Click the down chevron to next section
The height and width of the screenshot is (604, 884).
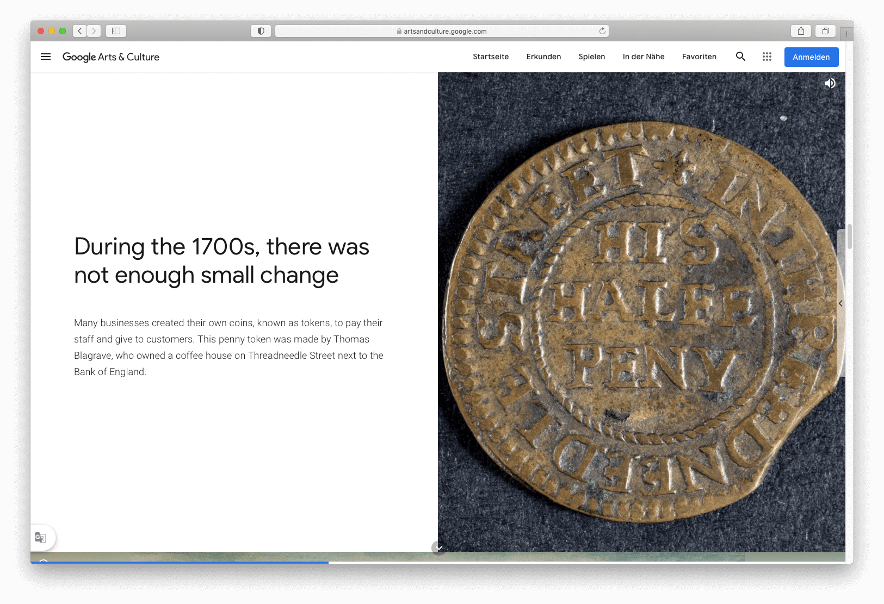(439, 548)
